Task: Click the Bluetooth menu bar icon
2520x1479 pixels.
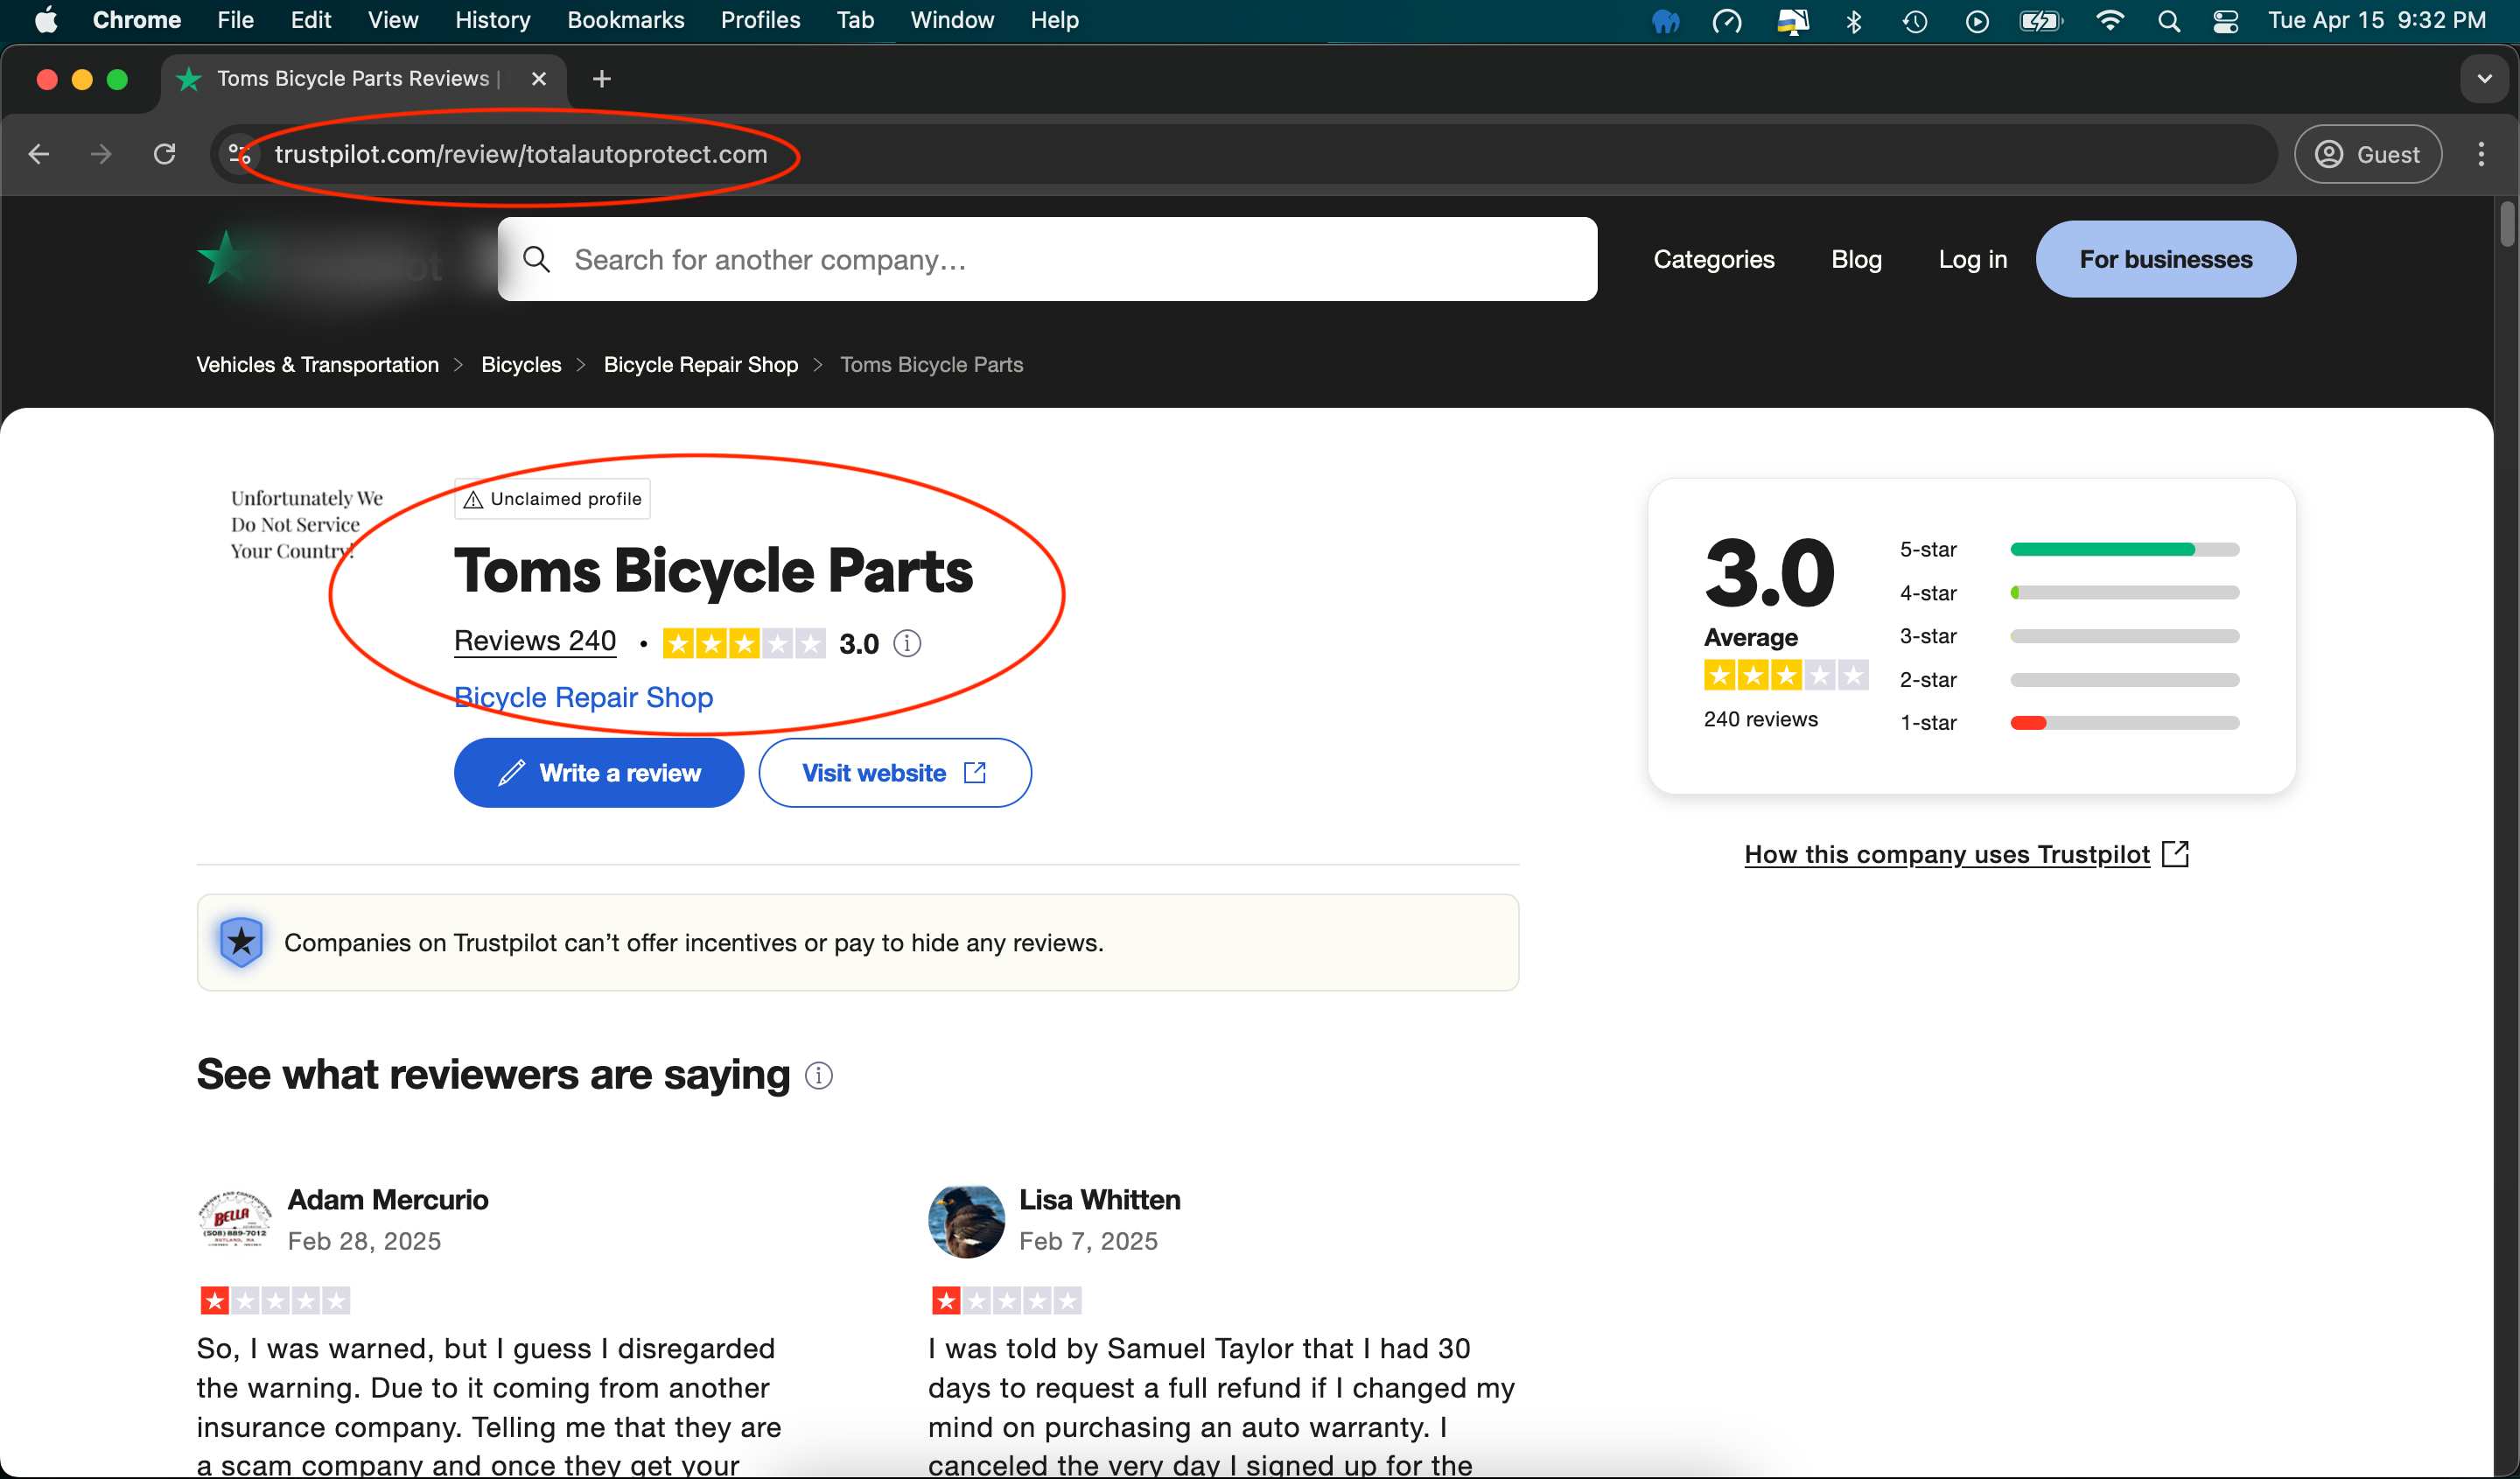Action: [1853, 21]
